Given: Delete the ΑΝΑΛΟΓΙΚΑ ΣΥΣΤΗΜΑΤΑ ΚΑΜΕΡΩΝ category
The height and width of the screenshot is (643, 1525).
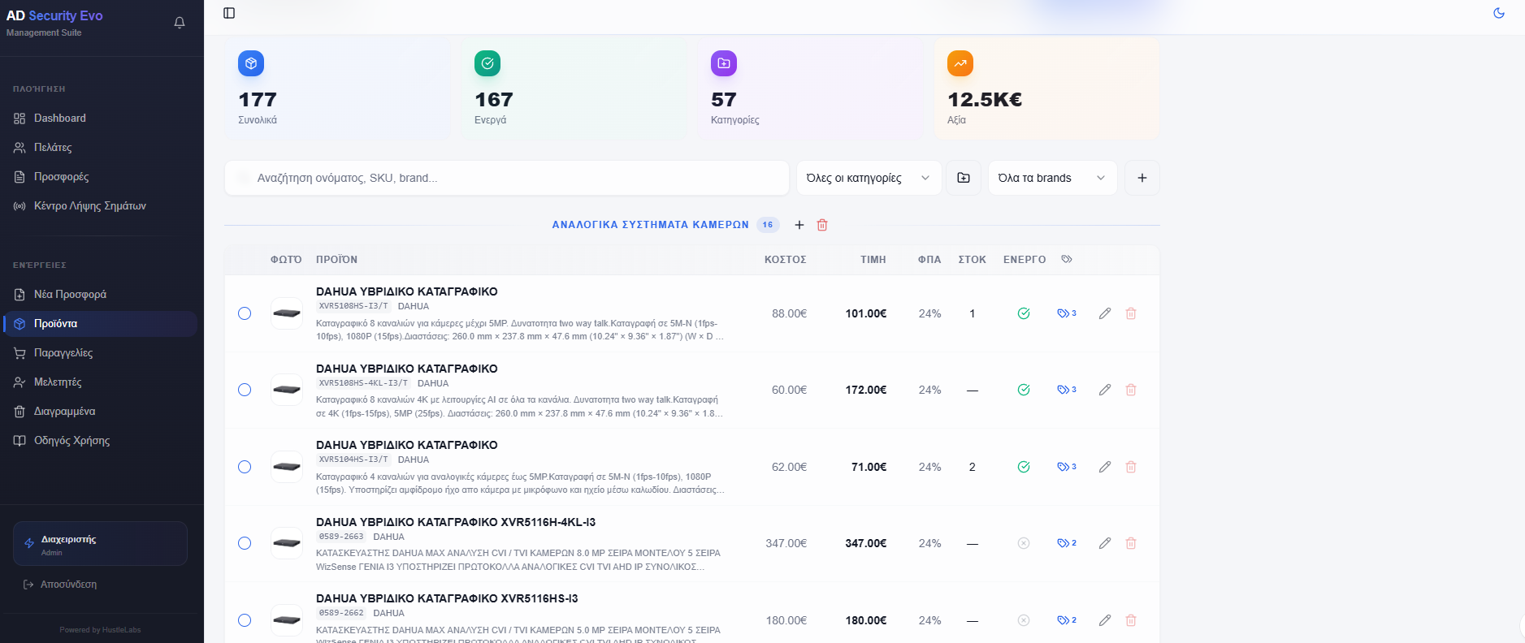Looking at the screenshot, I should [822, 225].
